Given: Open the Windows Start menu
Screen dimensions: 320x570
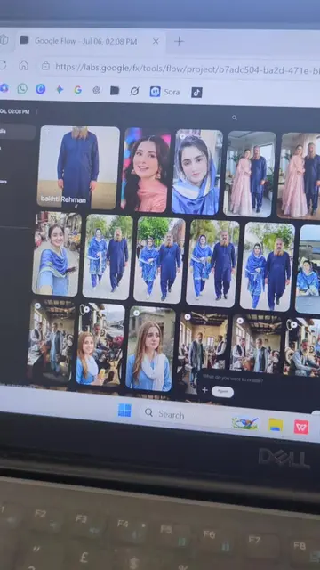Looking at the screenshot, I should 124,411.
